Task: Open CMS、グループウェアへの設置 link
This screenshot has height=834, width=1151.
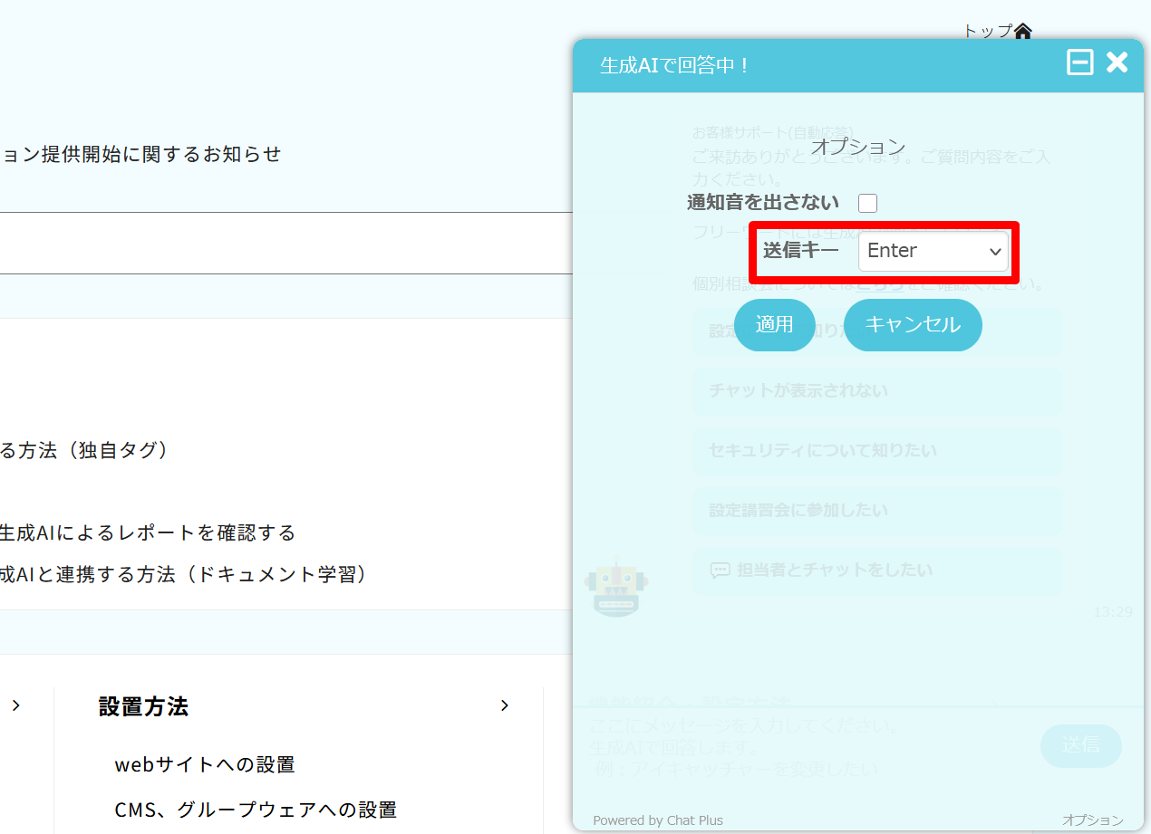Action: click(x=256, y=810)
